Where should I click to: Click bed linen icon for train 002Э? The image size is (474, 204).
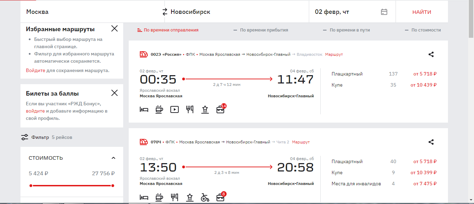[x=144, y=109]
